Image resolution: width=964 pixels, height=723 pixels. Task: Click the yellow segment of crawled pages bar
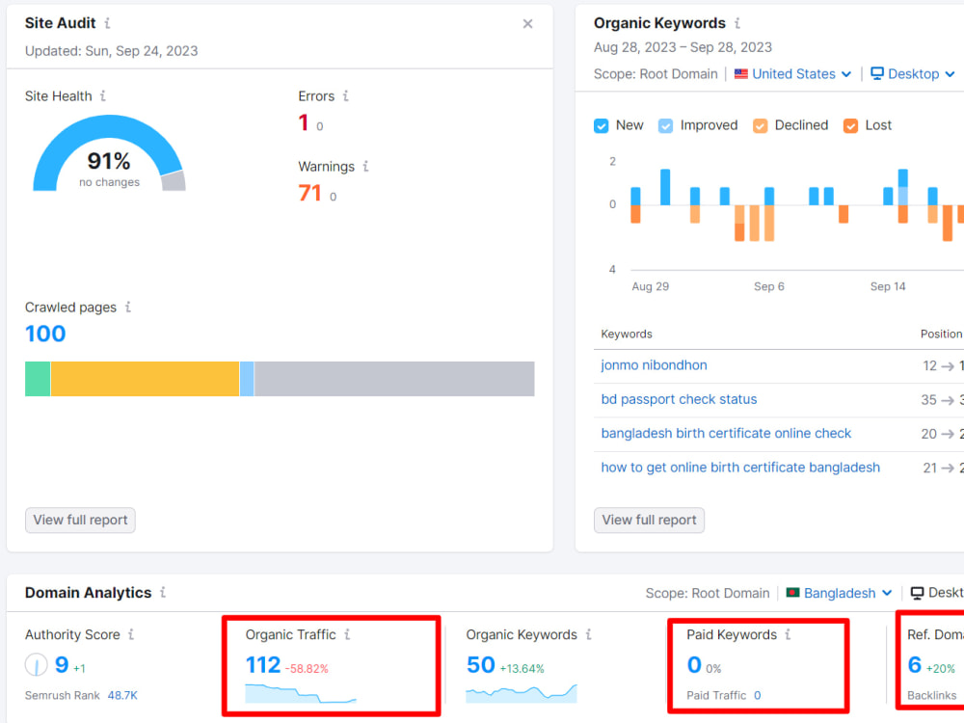[146, 379]
